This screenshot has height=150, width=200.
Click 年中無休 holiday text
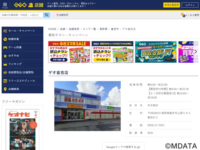[x=153, y=105]
